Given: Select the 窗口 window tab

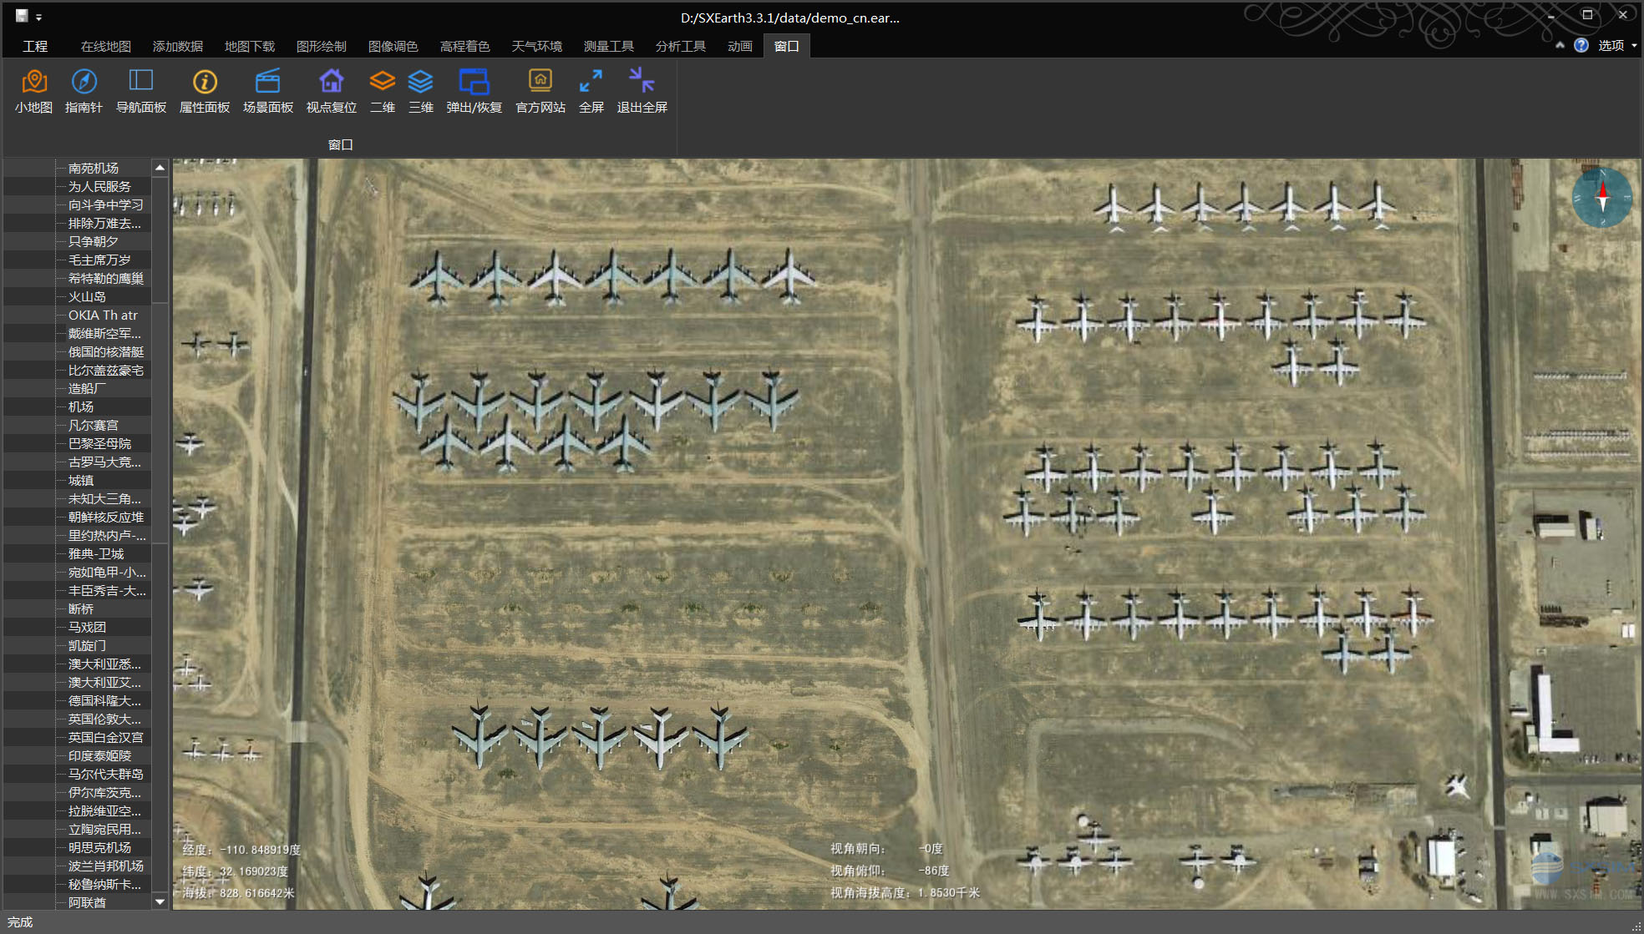Looking at the screenshot, I should click(x=786, y=46).
